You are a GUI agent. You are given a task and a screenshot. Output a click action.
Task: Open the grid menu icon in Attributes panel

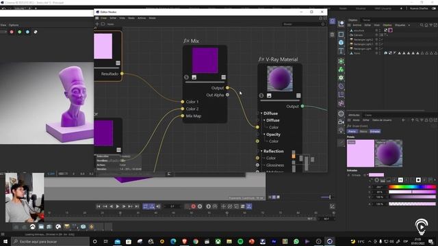tap(349, 120)
